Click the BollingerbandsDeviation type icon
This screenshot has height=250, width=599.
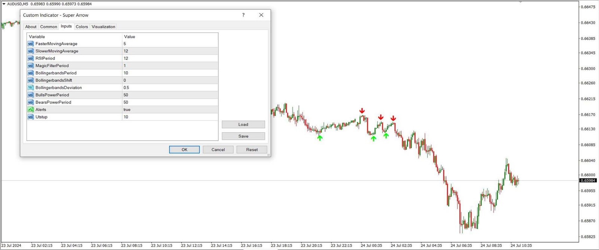tap(30, 88)
